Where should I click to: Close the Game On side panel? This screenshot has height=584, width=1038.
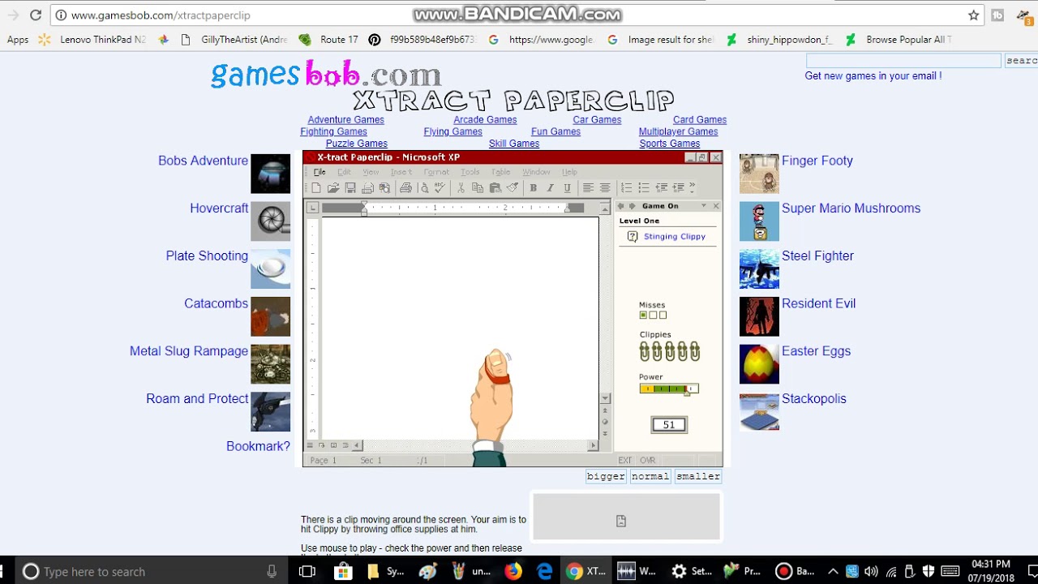click(x=716, y=206)
